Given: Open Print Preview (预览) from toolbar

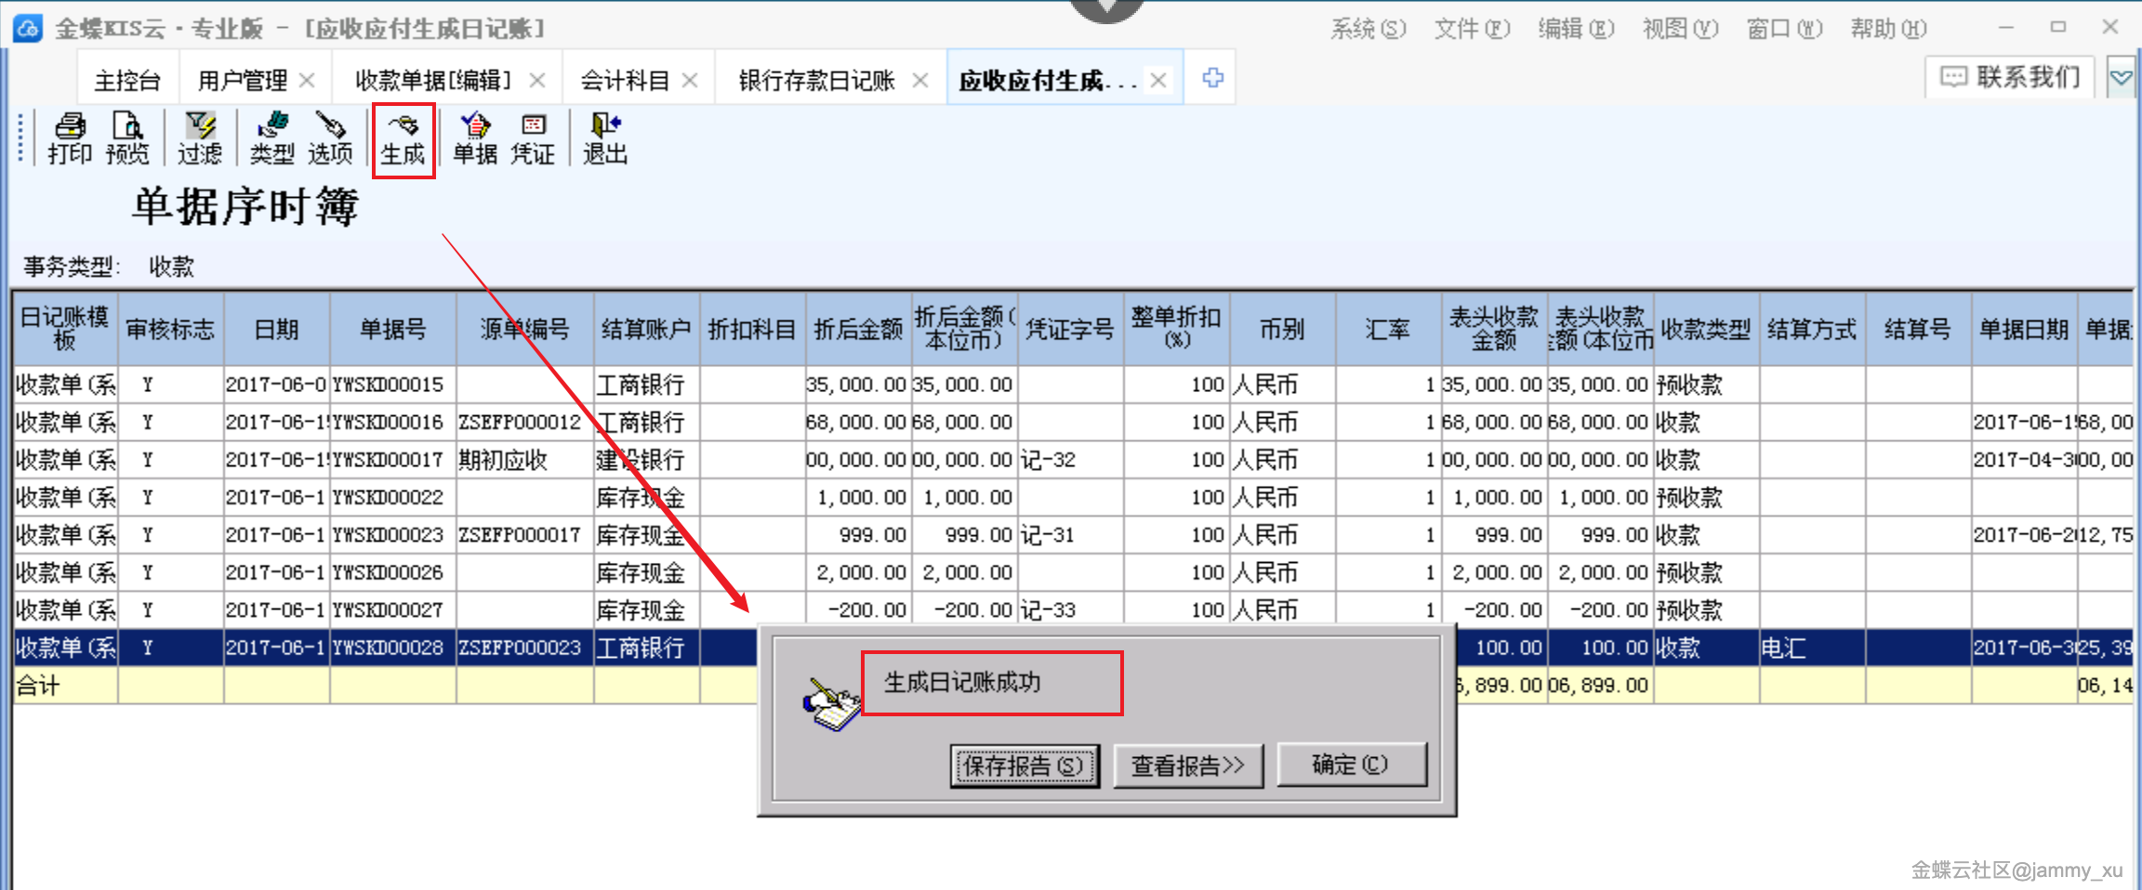Looking at the screenshot, I should pos(127,137).
